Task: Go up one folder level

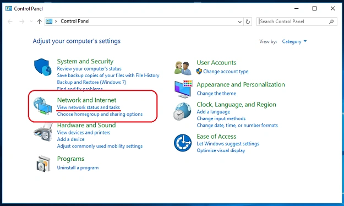Action: click(39, 21)
